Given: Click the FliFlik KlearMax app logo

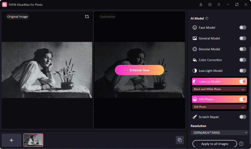Looking at the screenshot, I should [x=4, y=5].
